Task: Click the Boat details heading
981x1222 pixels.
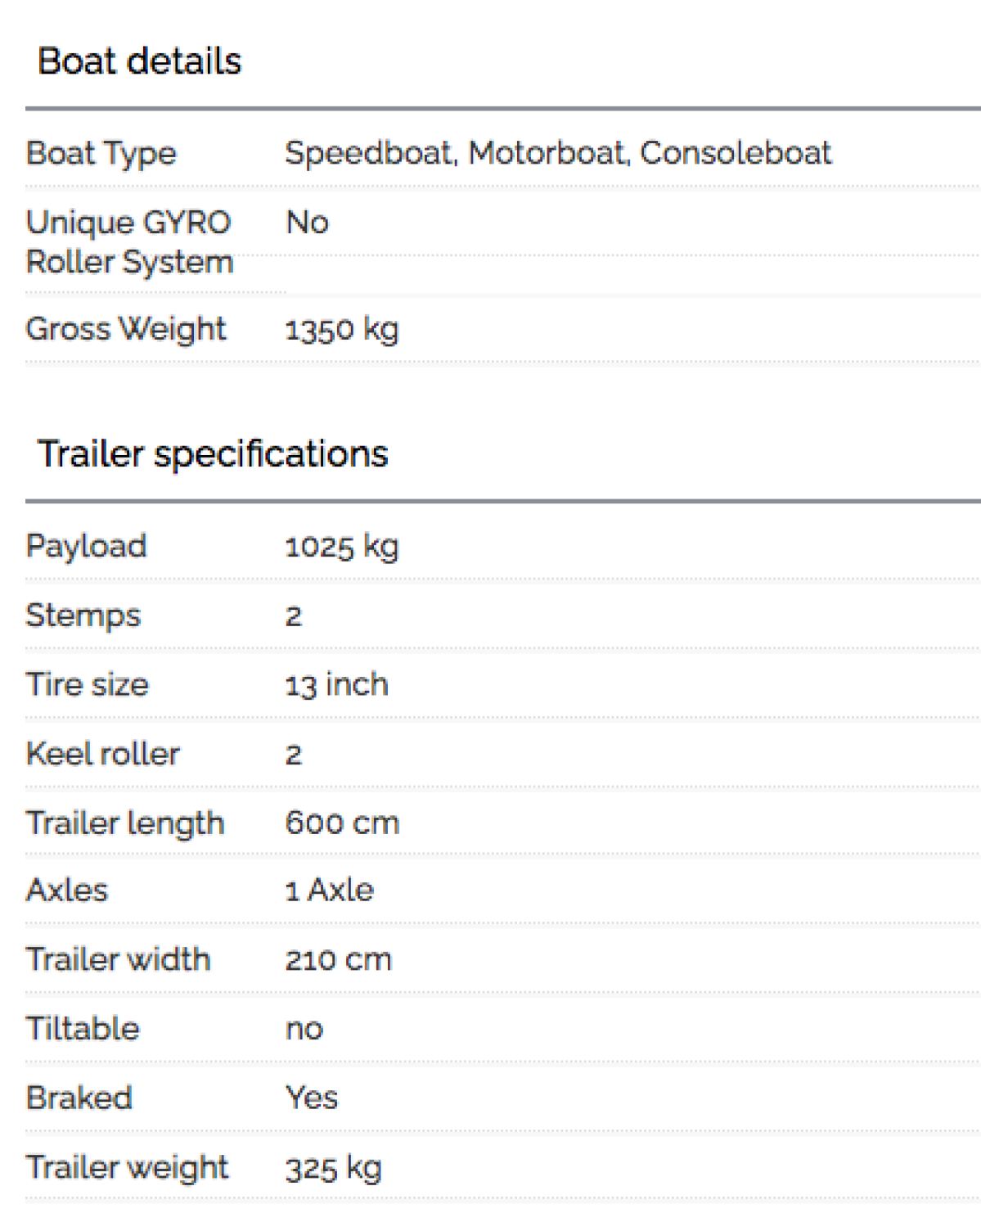Action: [x=140, y=61]
